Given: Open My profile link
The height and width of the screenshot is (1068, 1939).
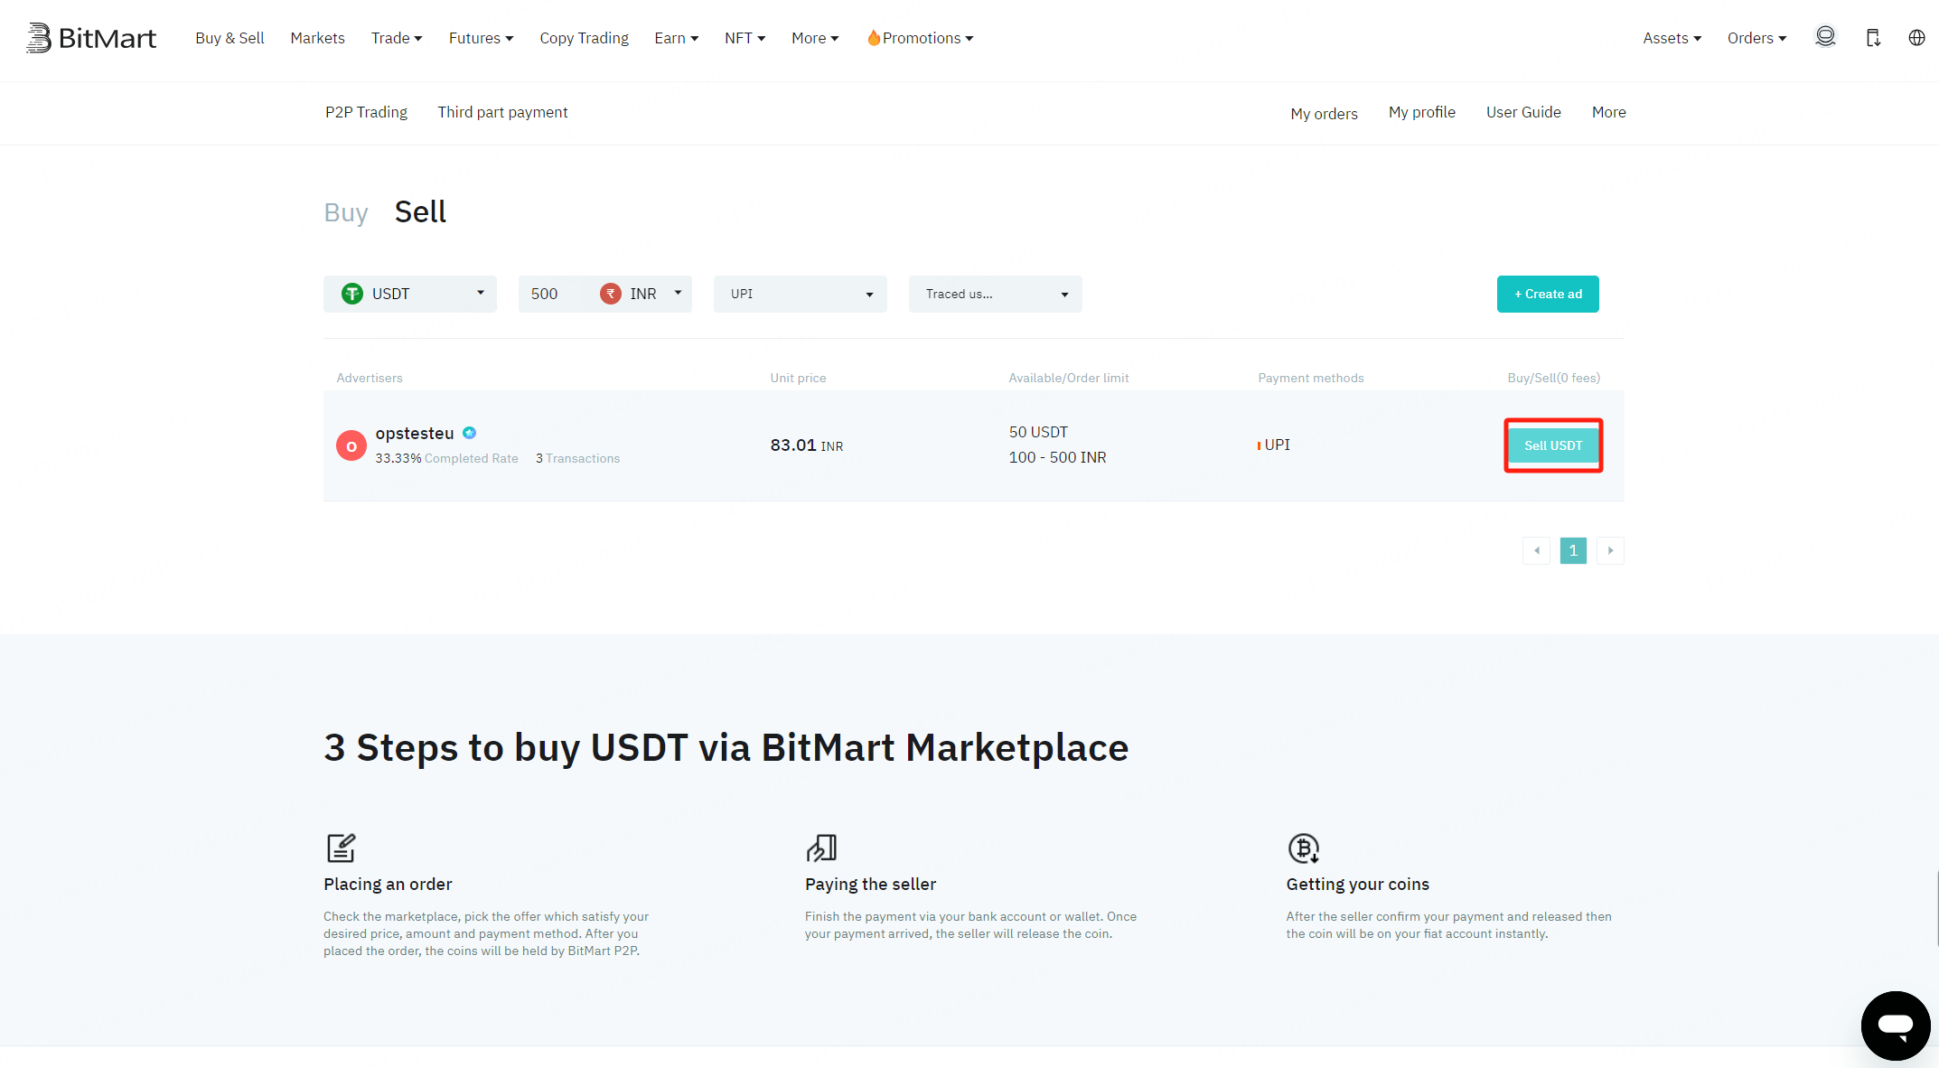Looking at the screenshot, I should click(1421, 112).
